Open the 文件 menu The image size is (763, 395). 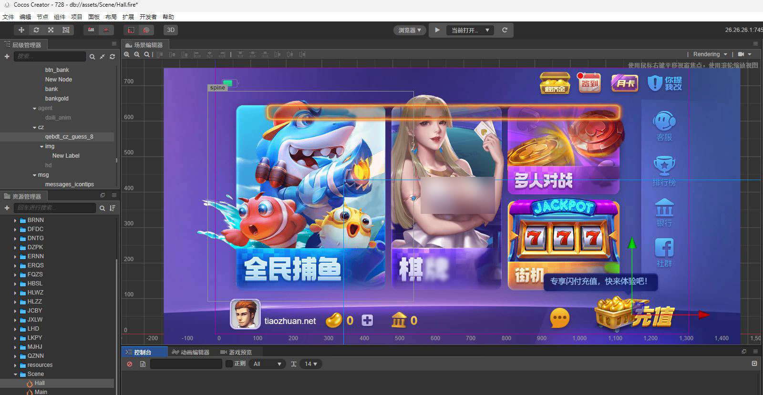tap(8, 17)
